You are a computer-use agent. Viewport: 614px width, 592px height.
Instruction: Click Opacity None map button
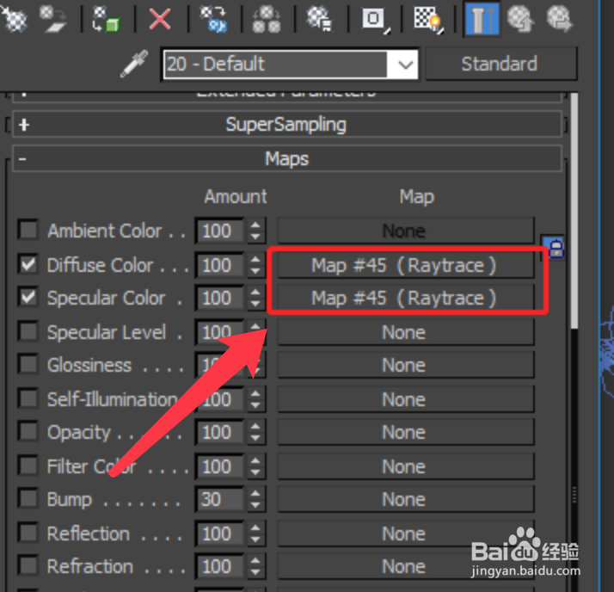click(x=406, y=432)
